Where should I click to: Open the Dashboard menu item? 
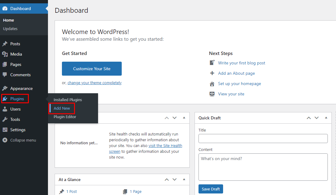point(24,9)
